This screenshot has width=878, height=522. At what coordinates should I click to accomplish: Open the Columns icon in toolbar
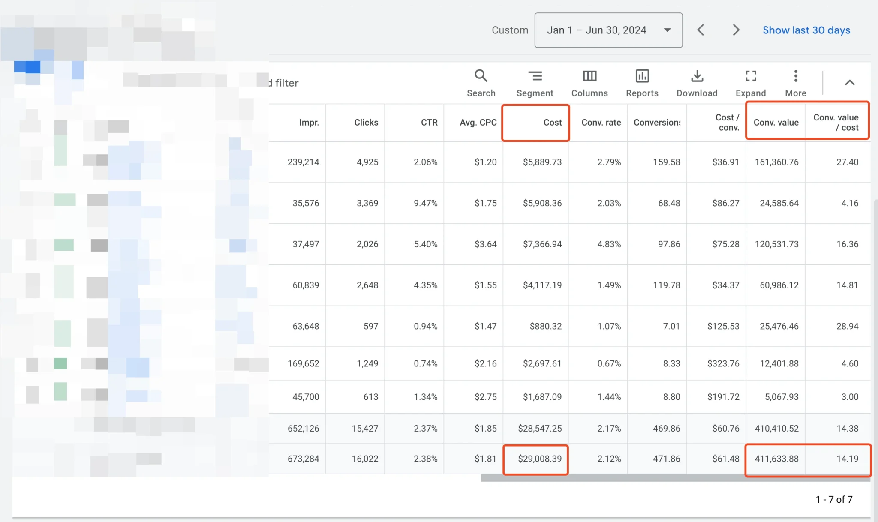coord(589,76)
